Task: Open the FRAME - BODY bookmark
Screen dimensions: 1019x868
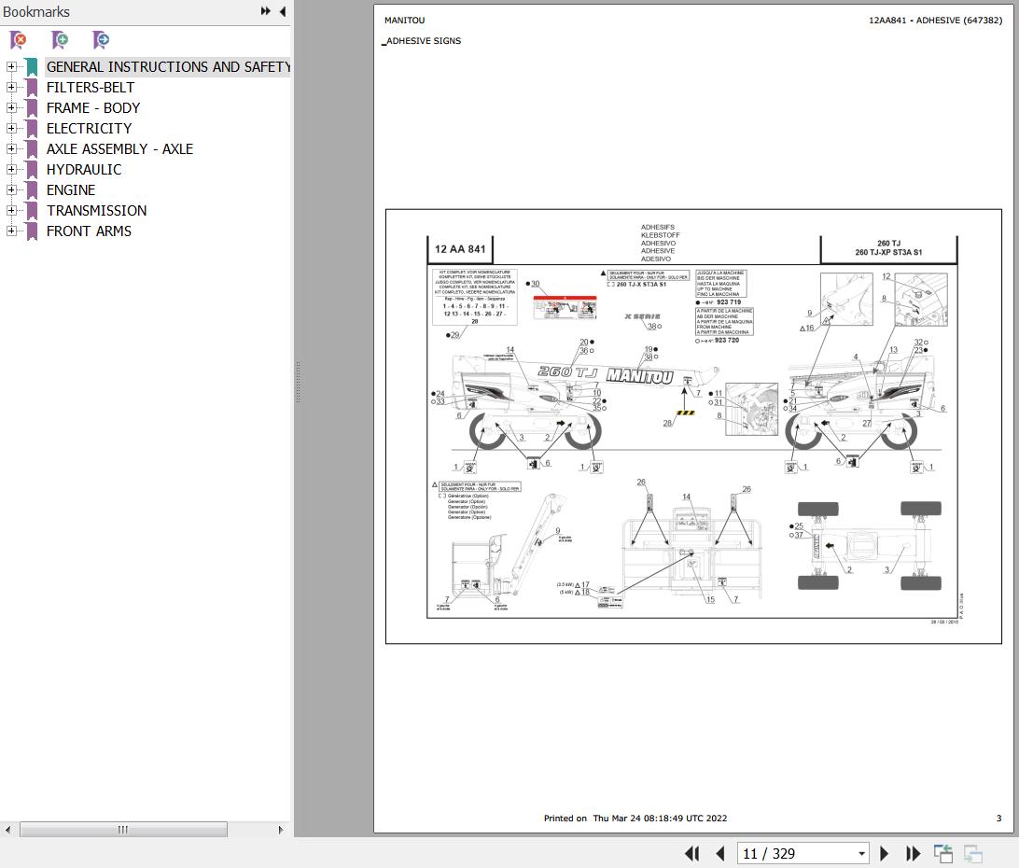Action: pyautogui.click(x=93, y=108)
